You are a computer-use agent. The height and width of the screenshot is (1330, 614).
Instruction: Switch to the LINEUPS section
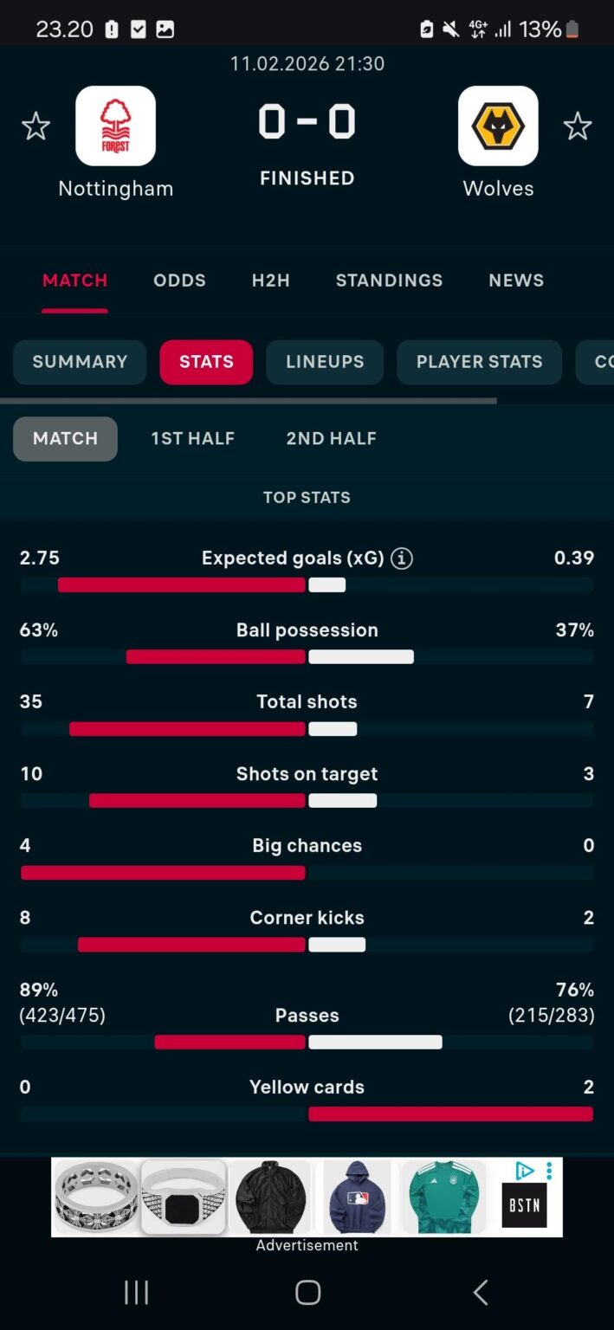coord(325,362)
